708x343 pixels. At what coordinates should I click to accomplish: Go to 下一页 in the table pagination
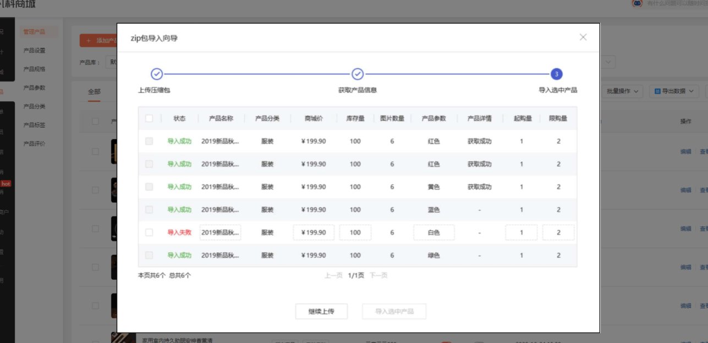point(378,275)
